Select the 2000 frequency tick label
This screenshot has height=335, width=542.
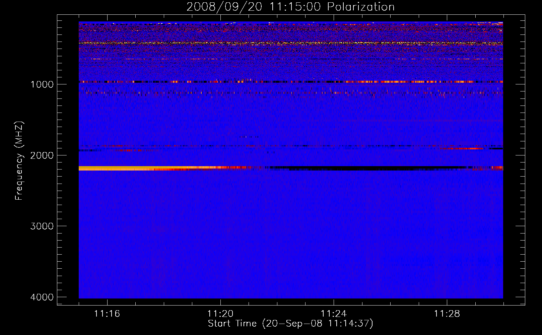click(x=42, y=155)
